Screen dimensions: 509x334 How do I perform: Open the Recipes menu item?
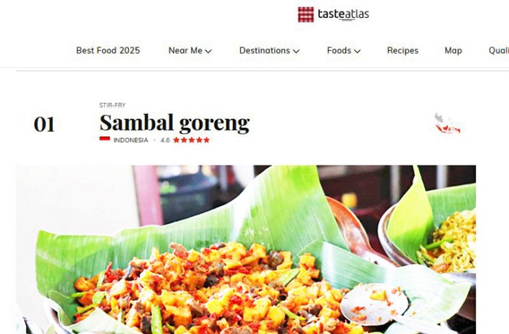(x=403, y=51)
